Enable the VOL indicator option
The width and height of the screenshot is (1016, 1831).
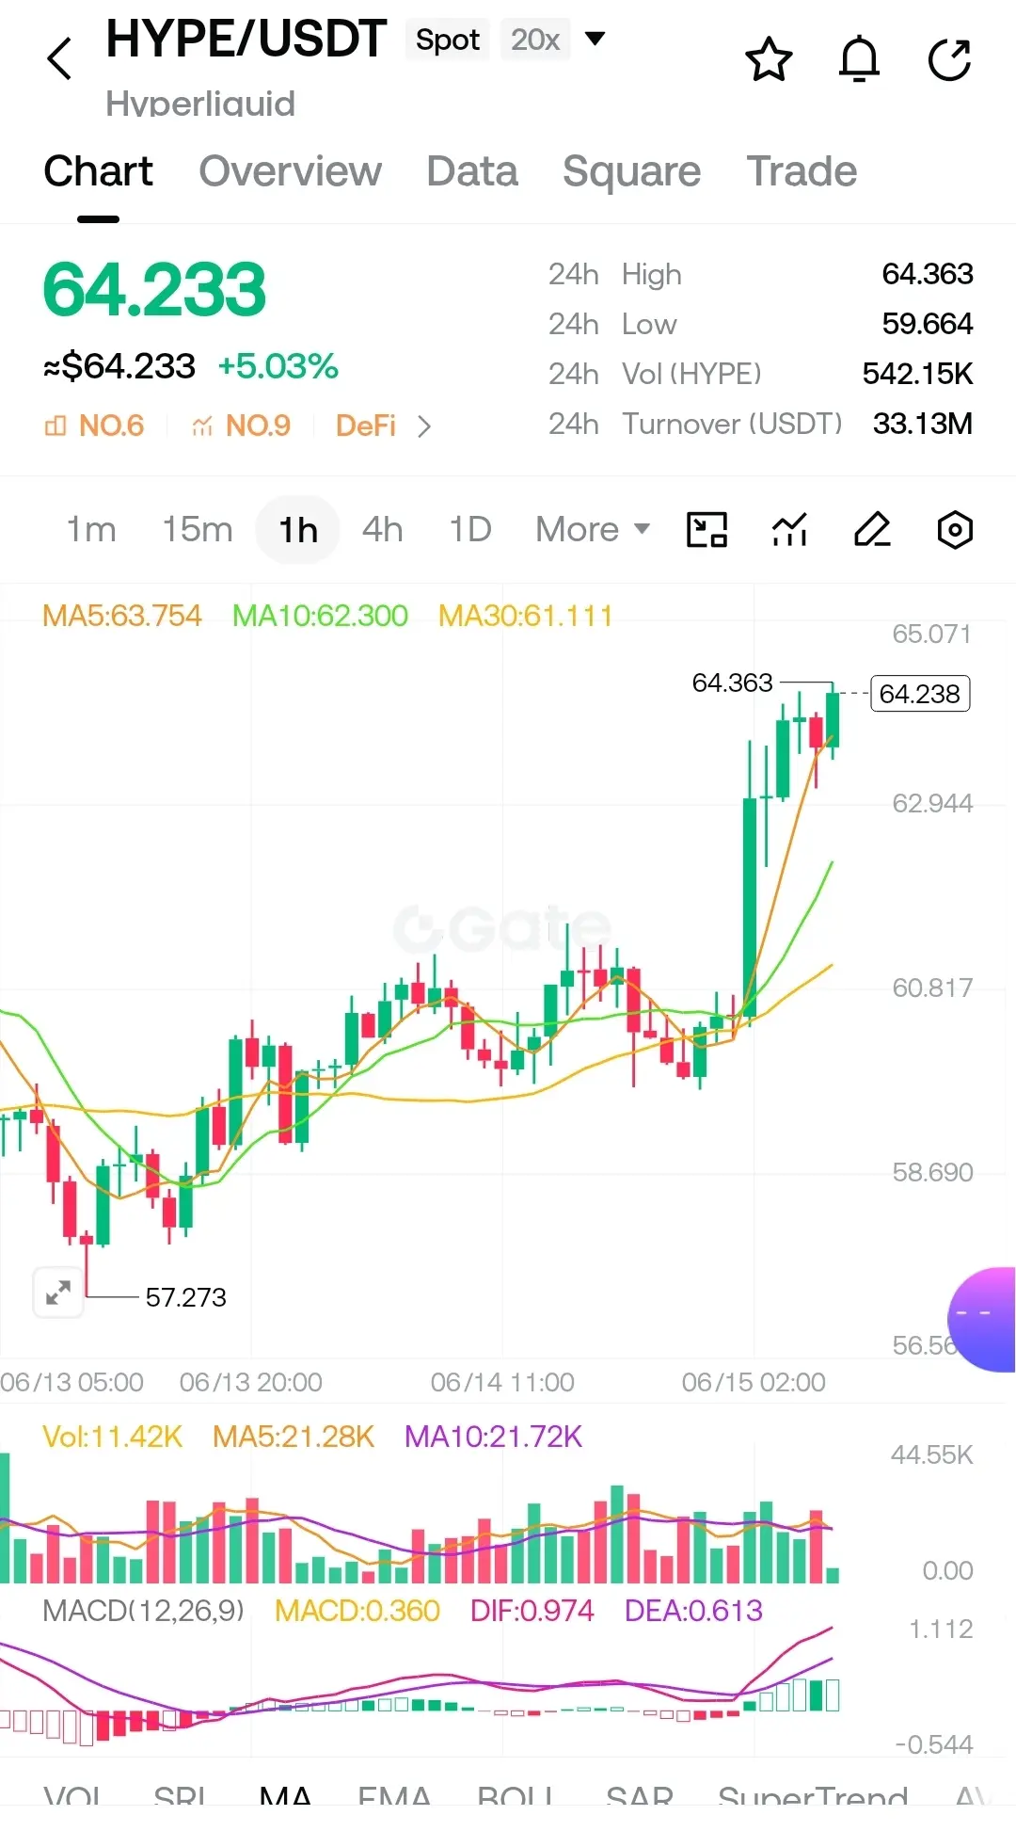tap(72, 1796)
